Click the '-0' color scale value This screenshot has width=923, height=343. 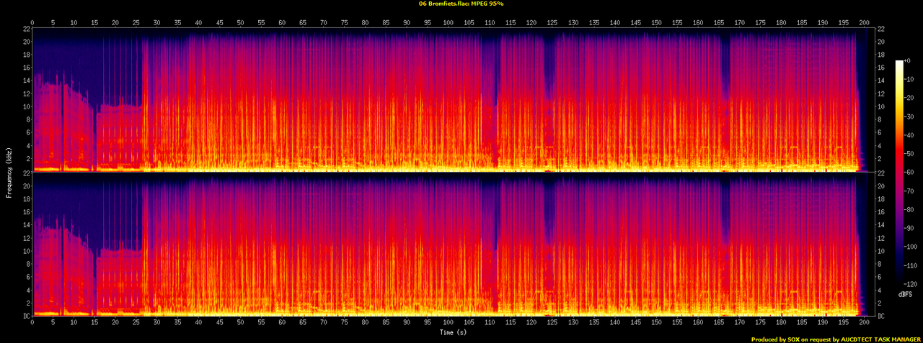[909, 61]
